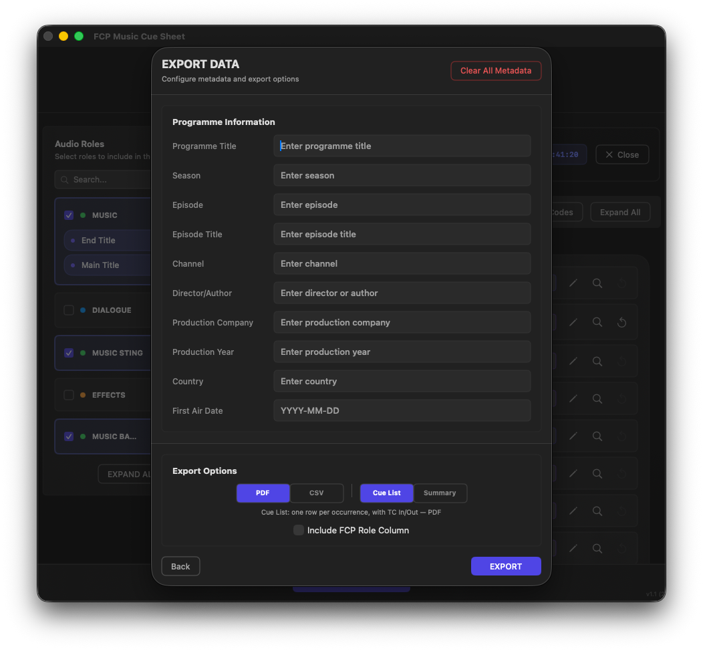Viewport: 703px width, 651px height.
Task: Click the Director/Author field
Action: 402,293
